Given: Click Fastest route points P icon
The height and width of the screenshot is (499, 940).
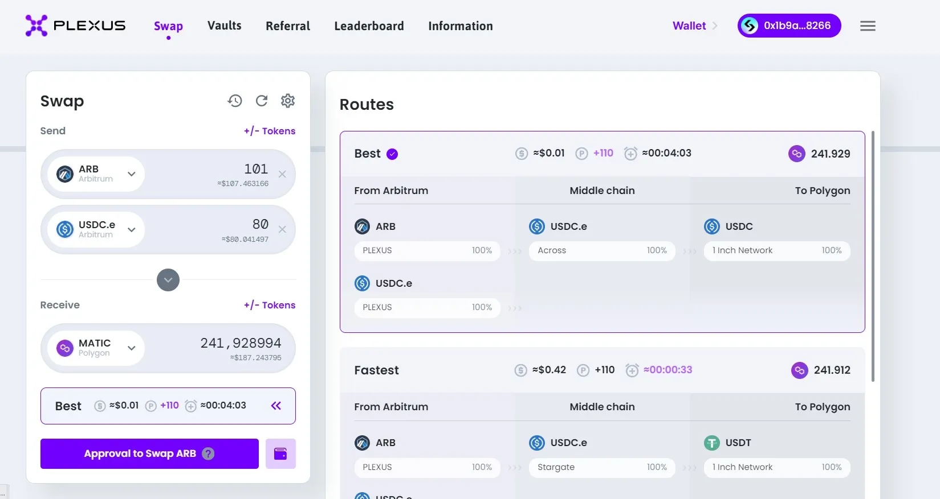Looking at the screenshot, I should point(583,370).
